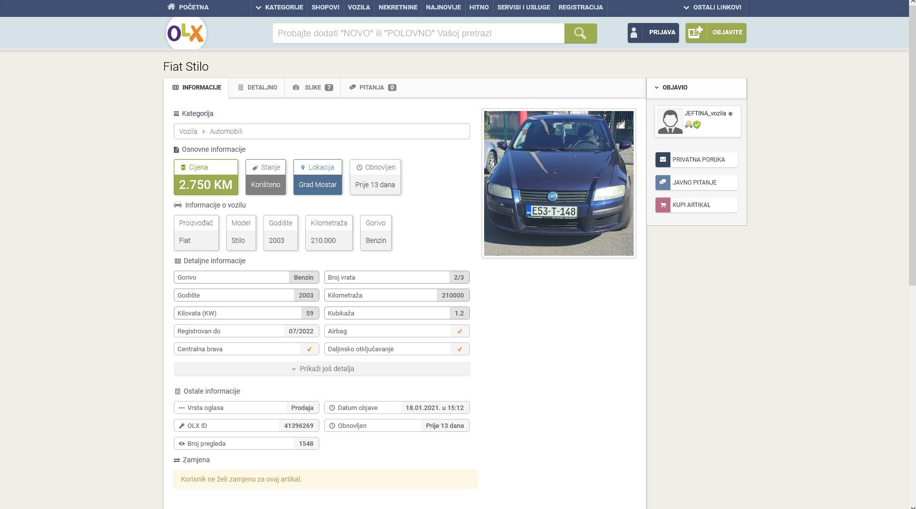Click the Centralna brava checkmark
The height and width of the screenshot is (509, 916).
click(309, 349)
